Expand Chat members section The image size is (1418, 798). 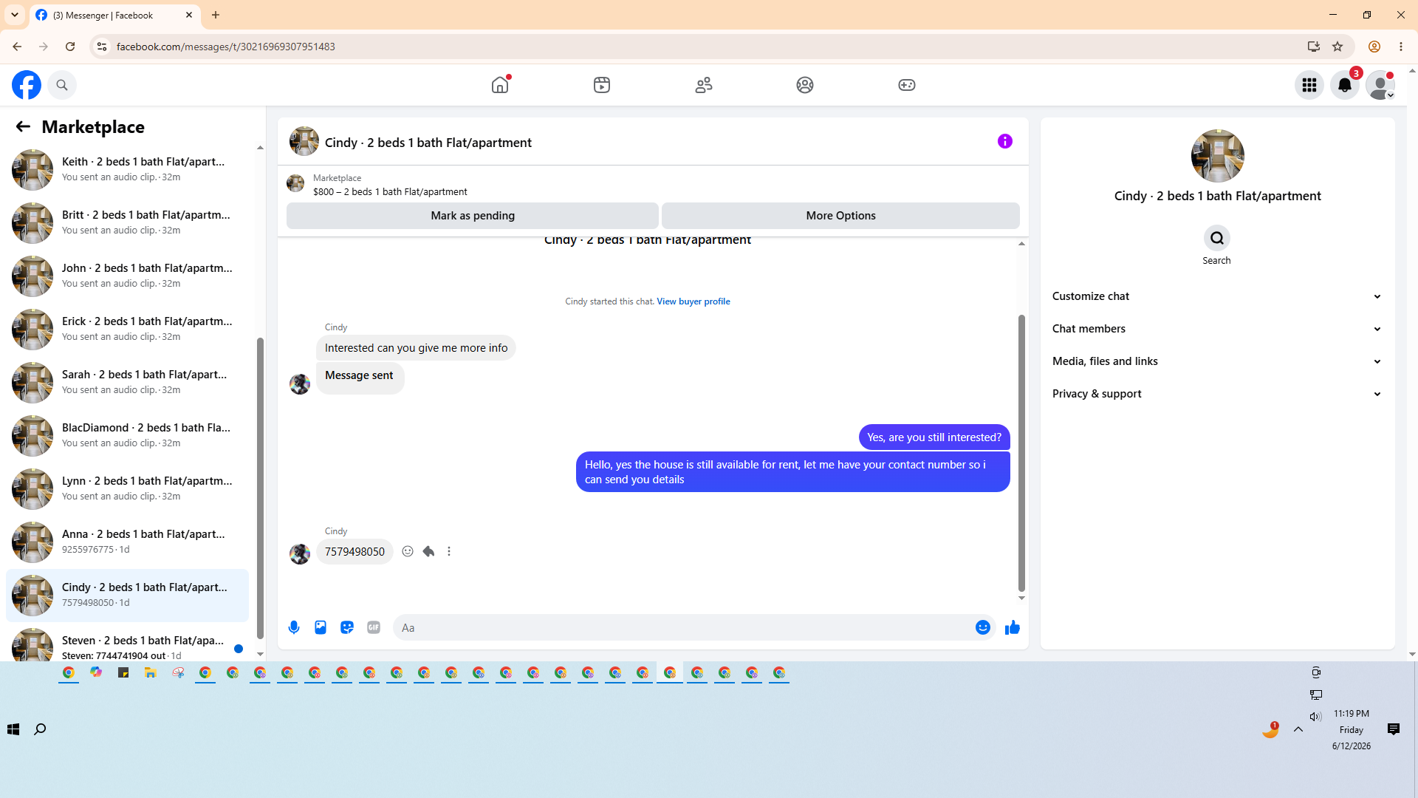tap(1216, 329)
